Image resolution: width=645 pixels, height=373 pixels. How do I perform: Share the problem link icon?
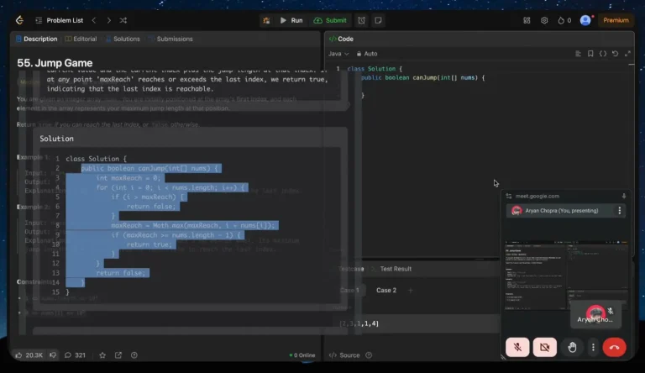[x=118, y=355]
